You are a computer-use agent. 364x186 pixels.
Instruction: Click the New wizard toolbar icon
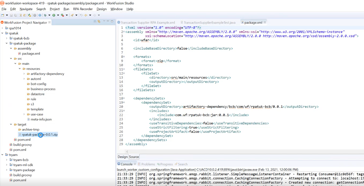click(x=3, y=15)
